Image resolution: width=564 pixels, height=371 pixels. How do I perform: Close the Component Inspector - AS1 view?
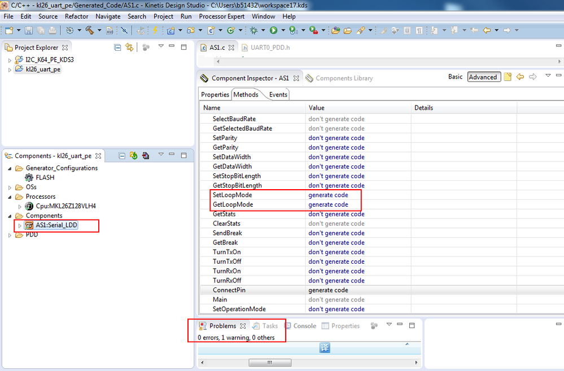296,78
